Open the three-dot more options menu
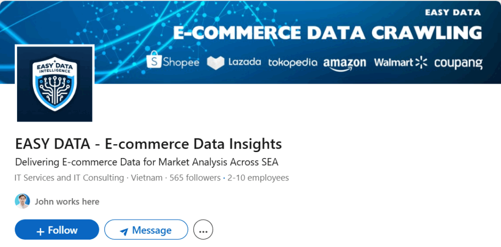 pyautogui.click(x=203, y=230)
